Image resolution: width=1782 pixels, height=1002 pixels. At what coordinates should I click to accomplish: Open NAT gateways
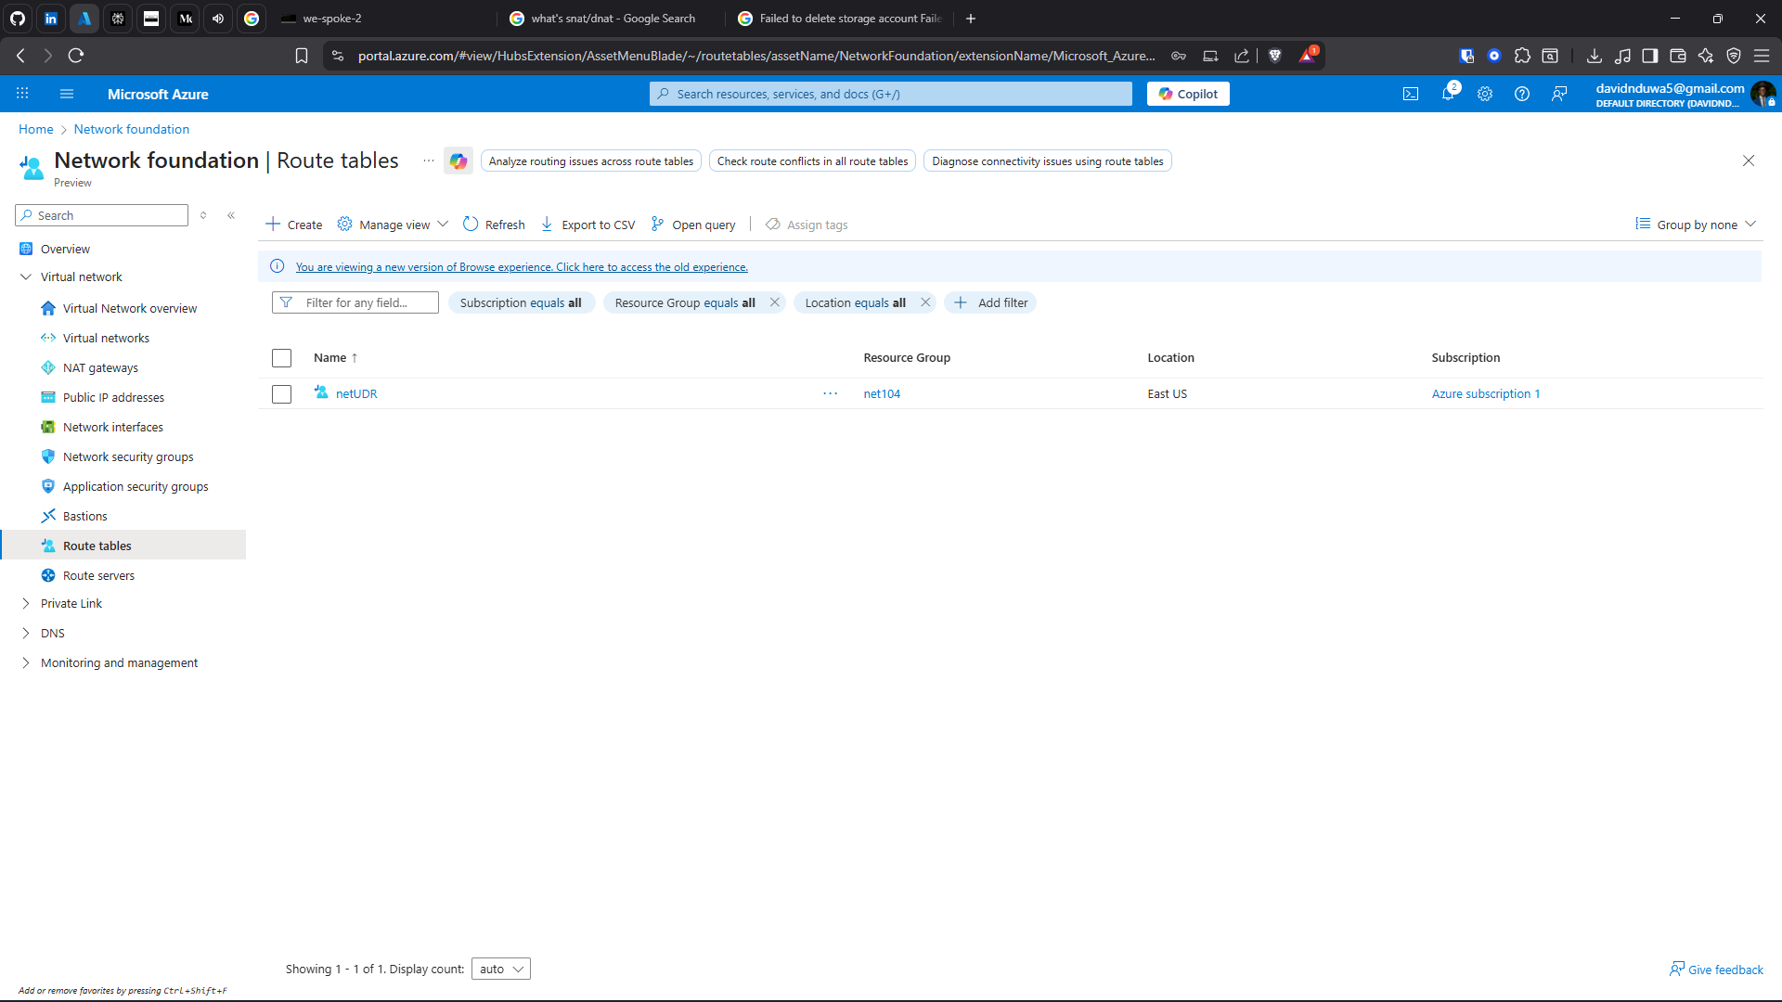point(100,367)
